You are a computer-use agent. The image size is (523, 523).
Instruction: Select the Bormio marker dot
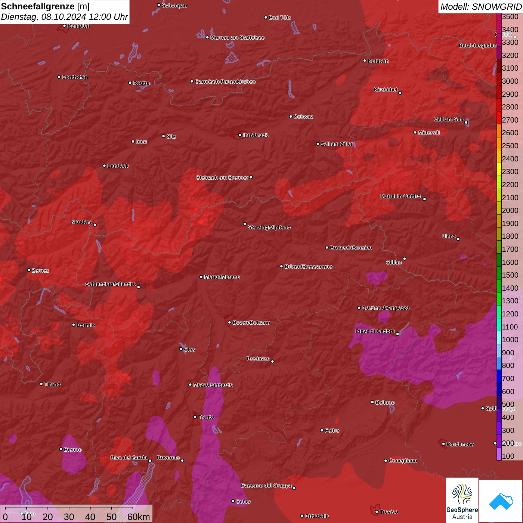tap(74, 325)
